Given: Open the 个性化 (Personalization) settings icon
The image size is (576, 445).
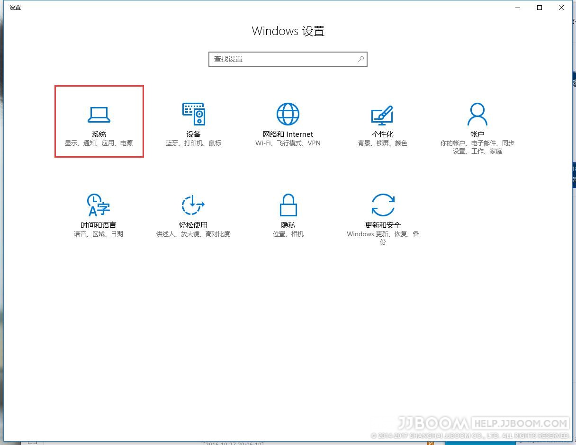Looking at the screenshot, I should click(382, 114).
